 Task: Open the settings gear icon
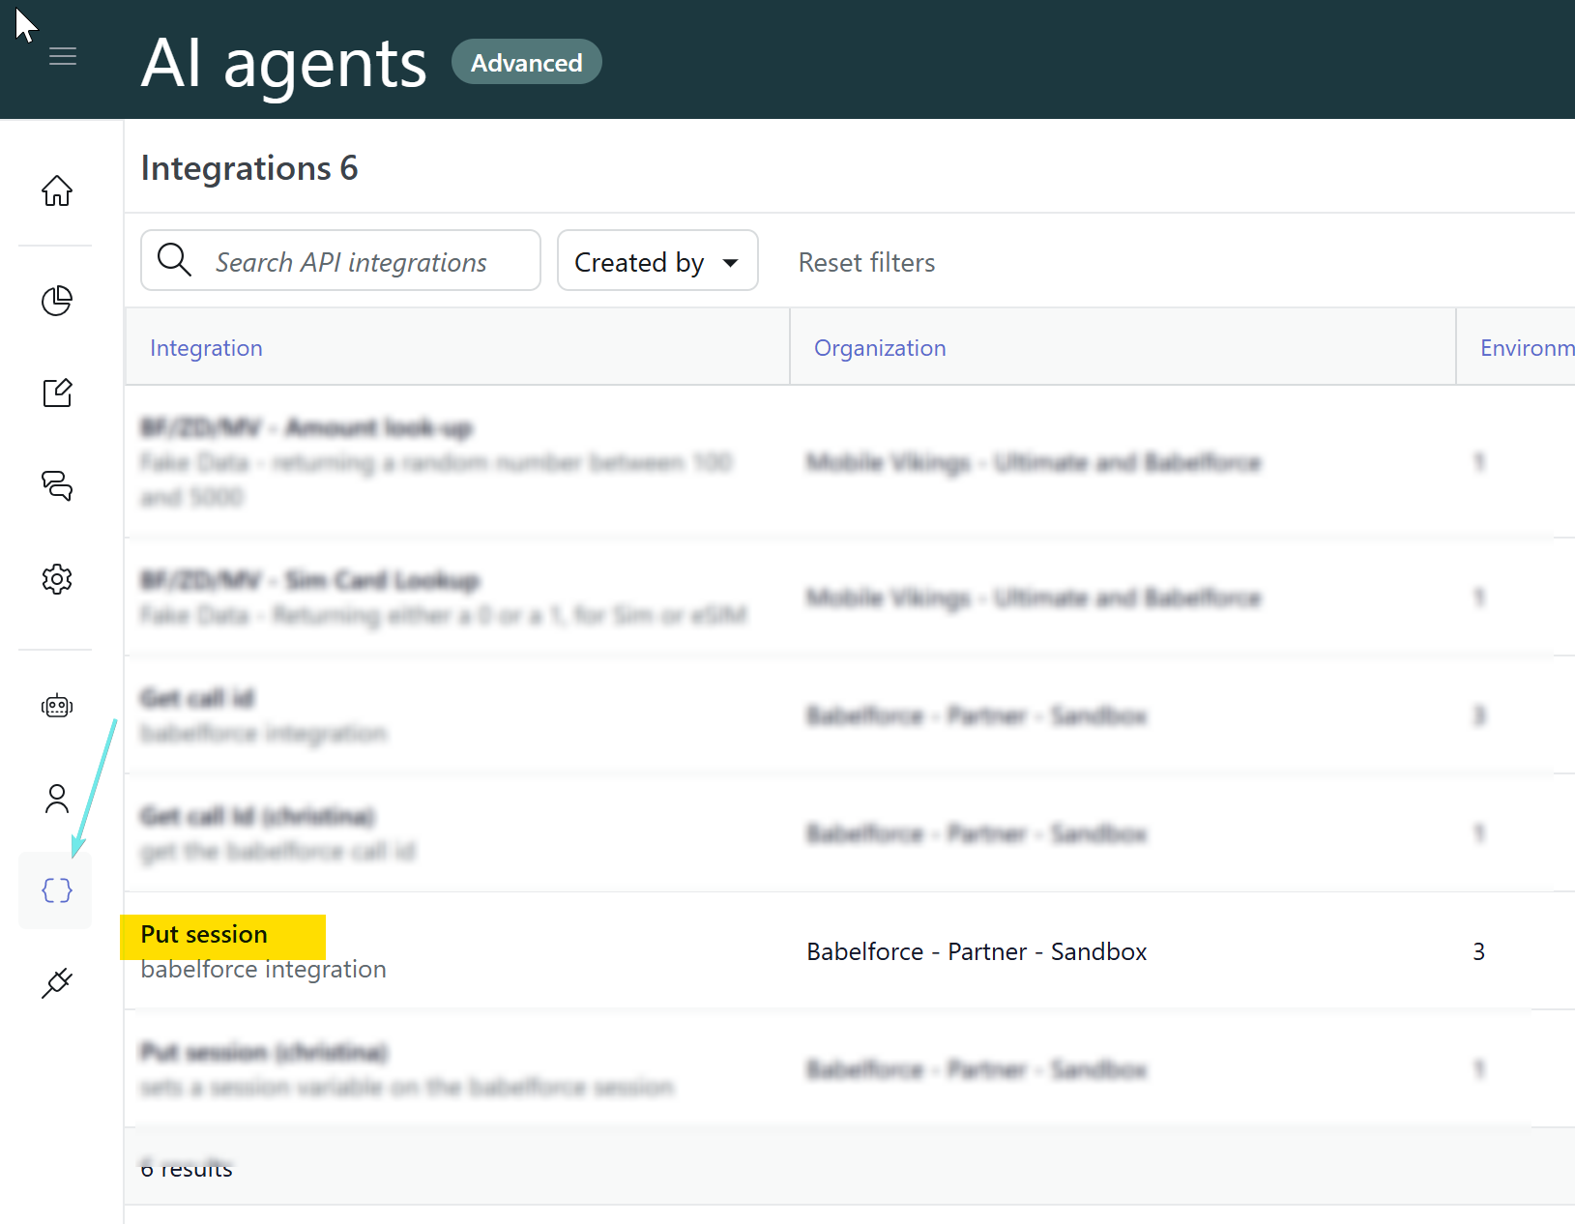[x=57, y=579]
